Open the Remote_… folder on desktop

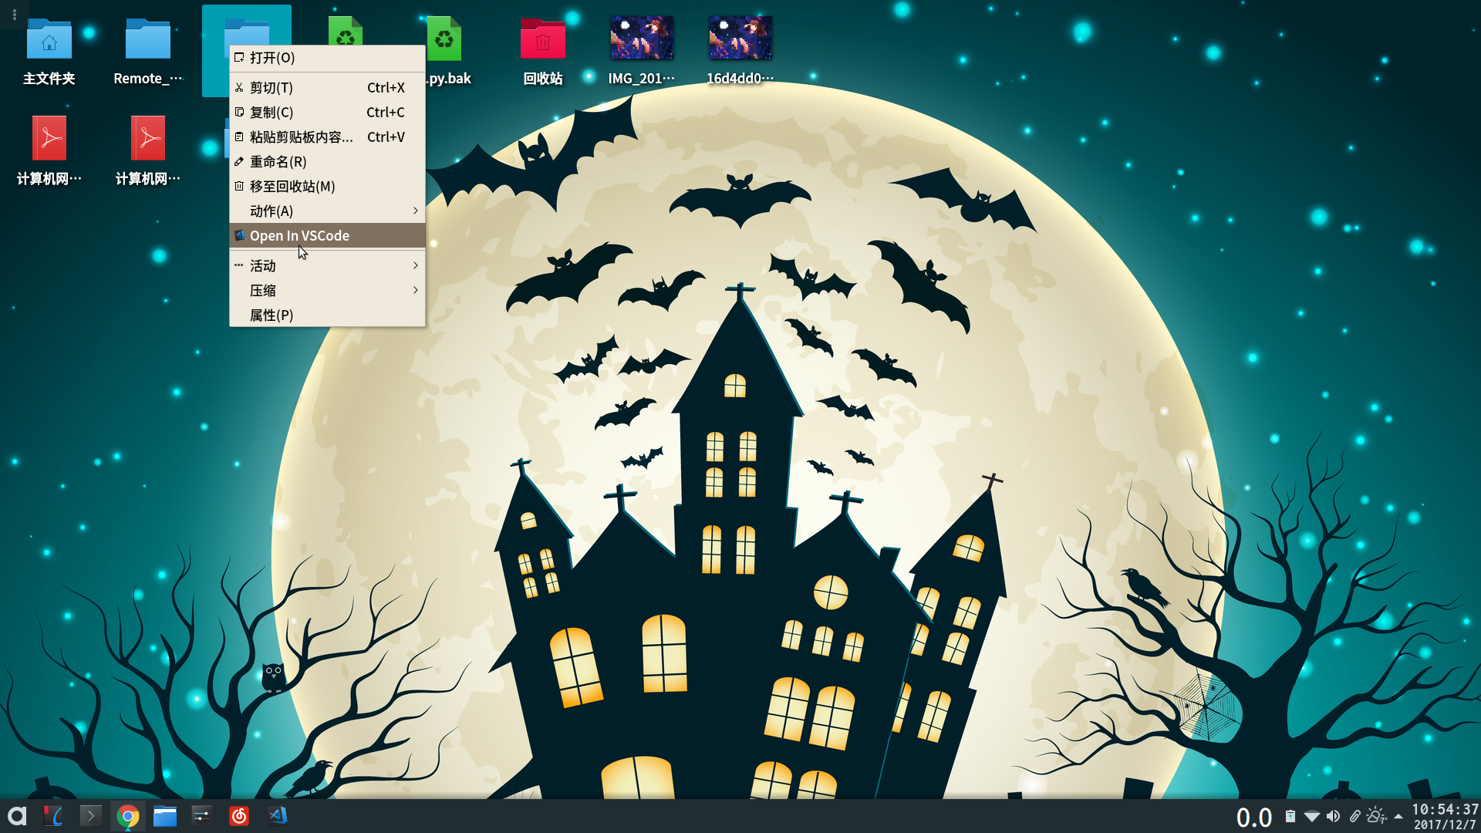[x=148, y=51]
